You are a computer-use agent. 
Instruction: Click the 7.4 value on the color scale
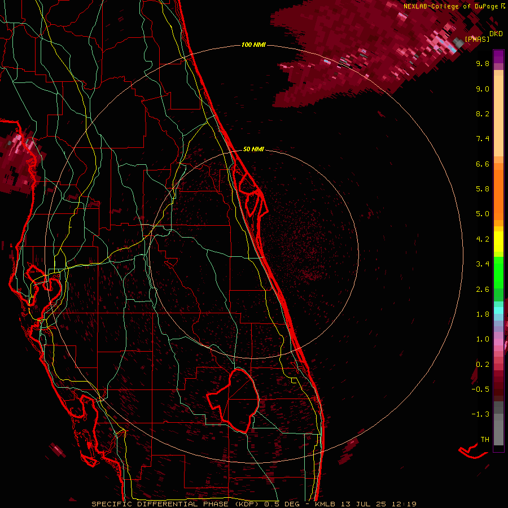coord(483,139)
